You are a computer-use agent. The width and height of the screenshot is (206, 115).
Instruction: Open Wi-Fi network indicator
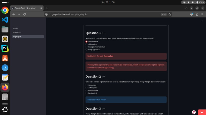click(188, 2)
